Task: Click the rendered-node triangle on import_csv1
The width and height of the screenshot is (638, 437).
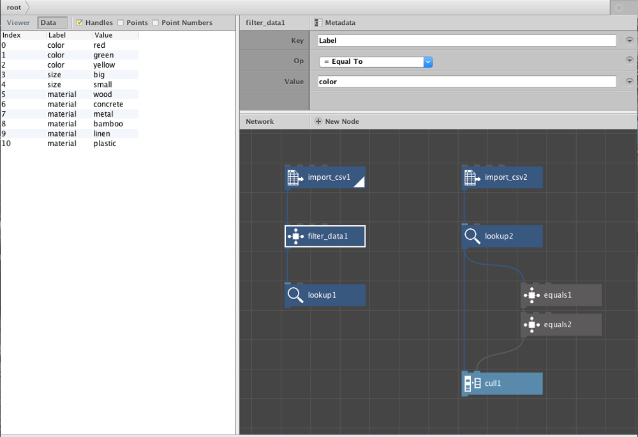Action: 359,182
